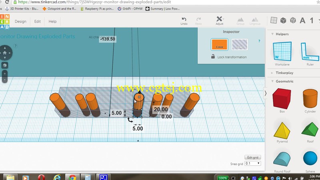Screen dimensions: 320x180
Task: Select the leftmost orange cylinder
Action: pos(60,105)
